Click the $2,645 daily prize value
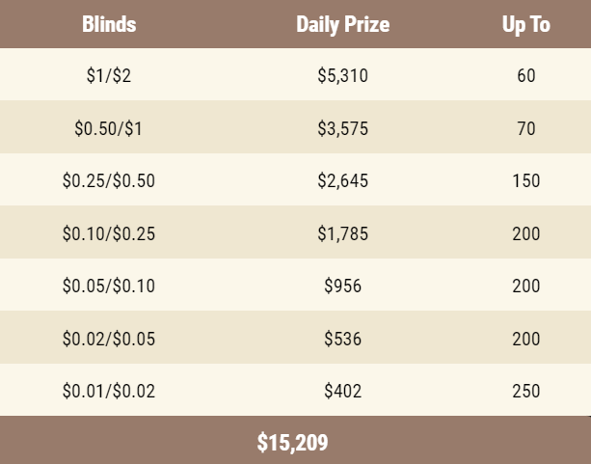 (x=342, y=180)
